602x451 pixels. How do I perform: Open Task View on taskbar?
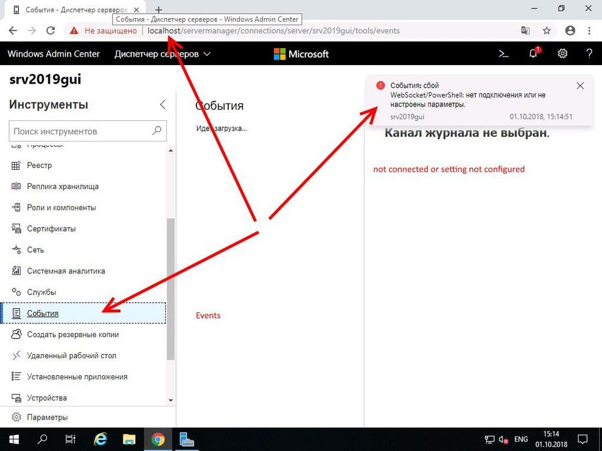tap(71, 440)
